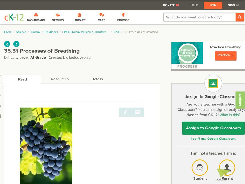Choose the Student role icon
The height and width of the screenshot is (184, 245).
[200, 167]
